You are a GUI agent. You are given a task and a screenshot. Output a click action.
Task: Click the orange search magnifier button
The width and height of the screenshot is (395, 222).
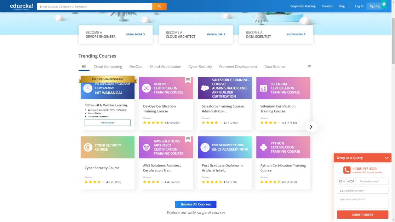159,6
